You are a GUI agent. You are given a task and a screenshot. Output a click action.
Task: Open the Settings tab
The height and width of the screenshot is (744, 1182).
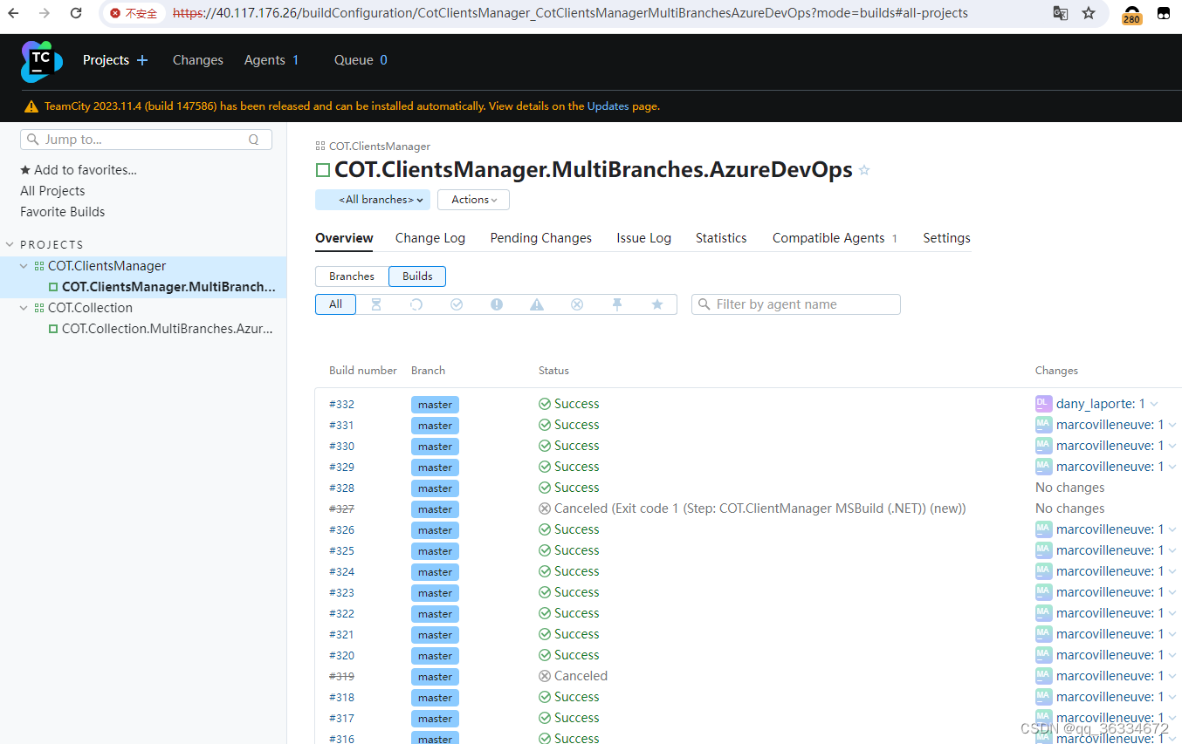tap(946, 238)
